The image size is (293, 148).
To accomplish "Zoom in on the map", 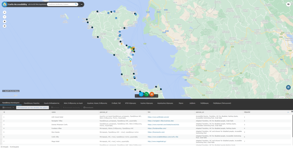I will click(5, 12).
